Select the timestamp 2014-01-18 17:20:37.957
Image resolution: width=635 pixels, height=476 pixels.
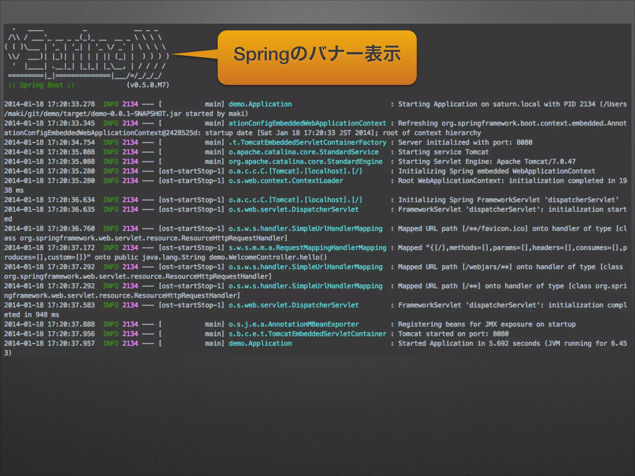pyautogui.click(x=49, y=343)
